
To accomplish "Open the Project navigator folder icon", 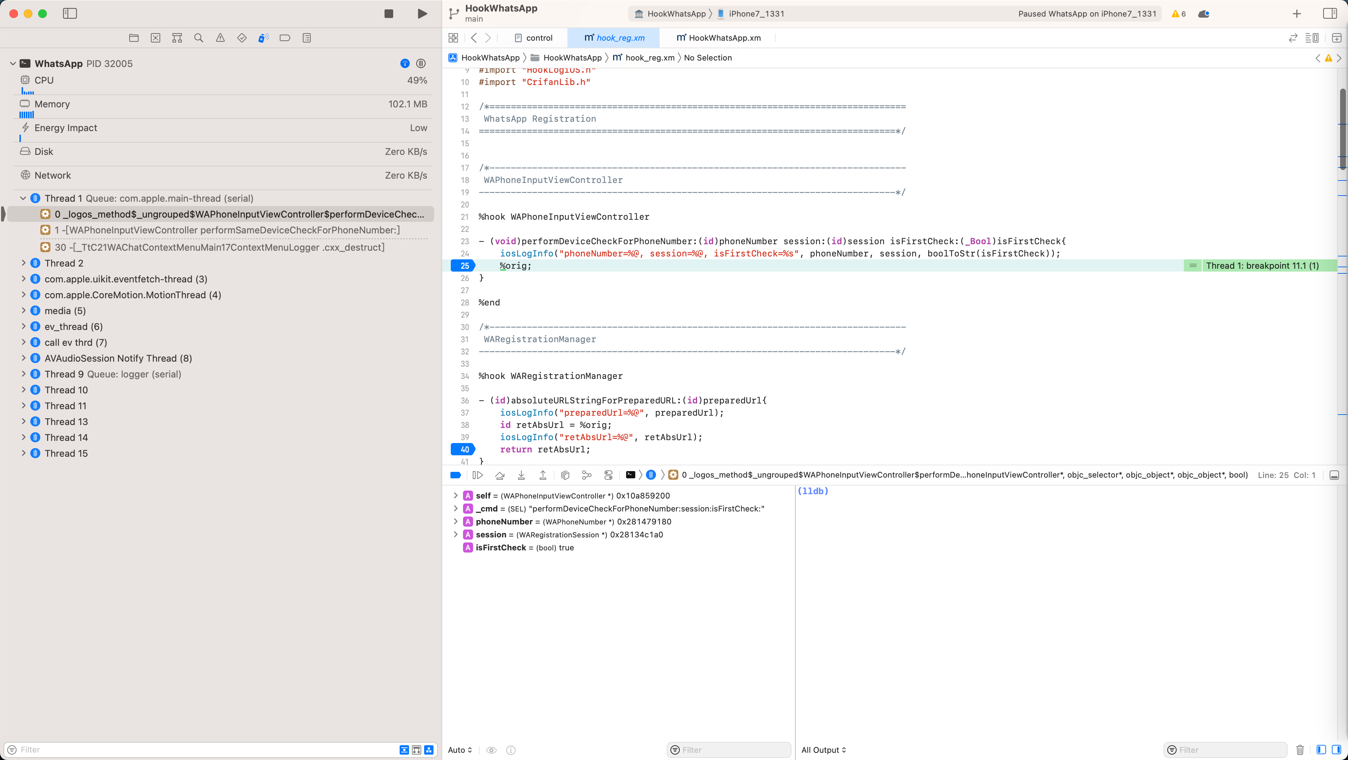I will click(x=134, y=38).
